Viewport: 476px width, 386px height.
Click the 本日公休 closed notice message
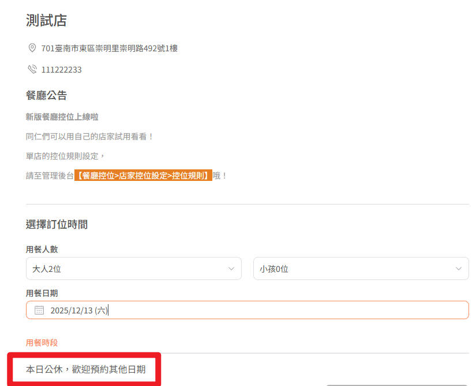click(x=84, y=369)
